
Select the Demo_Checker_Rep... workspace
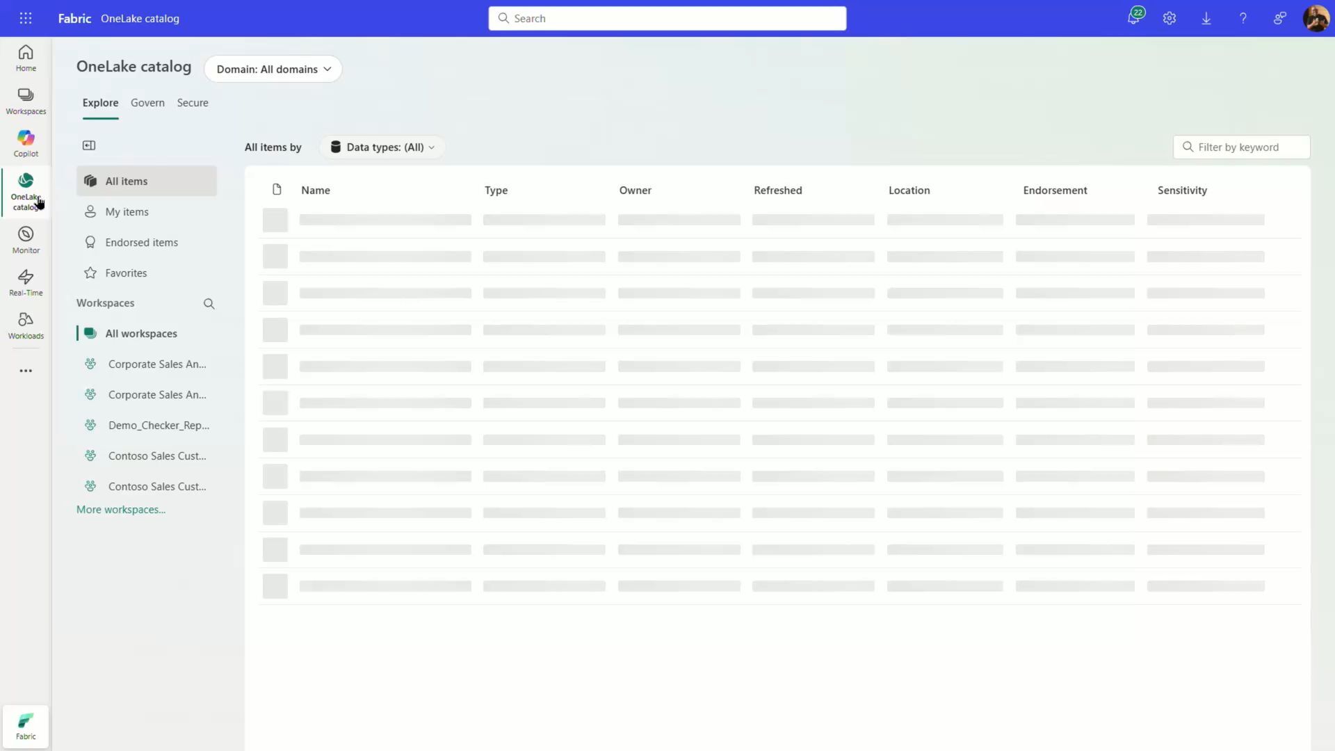pos(158,426)
